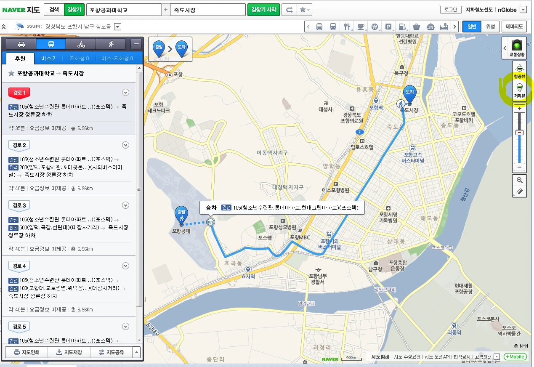Click the origin field containing 포항공과대학교

click(124, 10)
